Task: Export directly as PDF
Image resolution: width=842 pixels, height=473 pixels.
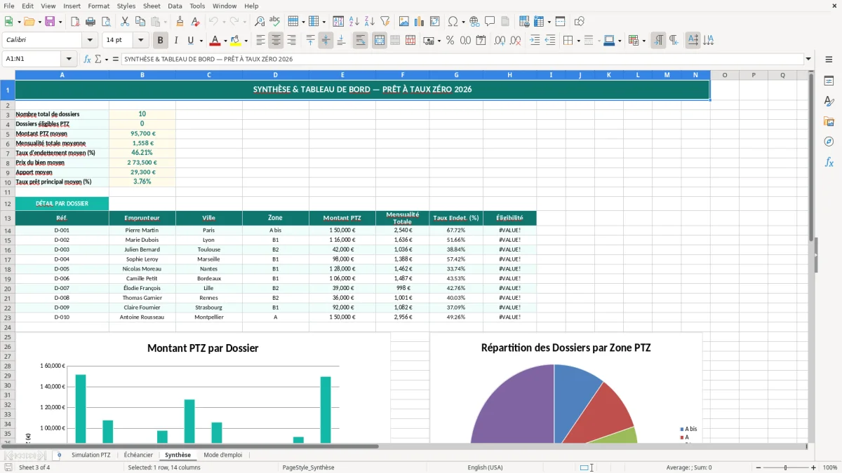Action: click(x=74, y=22)
